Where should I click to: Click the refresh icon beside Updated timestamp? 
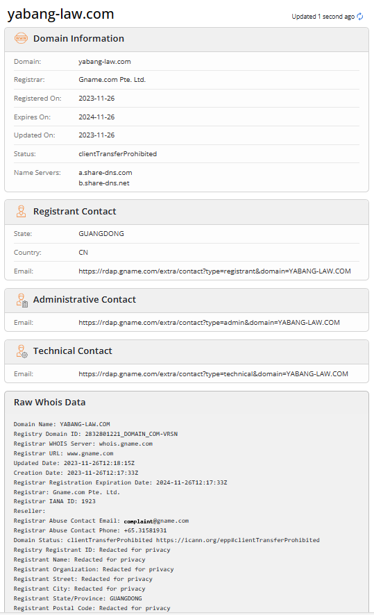360,17
